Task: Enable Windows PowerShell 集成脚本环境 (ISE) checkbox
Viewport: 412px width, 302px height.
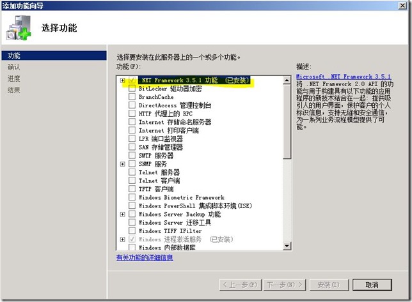Action: point(132,206)
